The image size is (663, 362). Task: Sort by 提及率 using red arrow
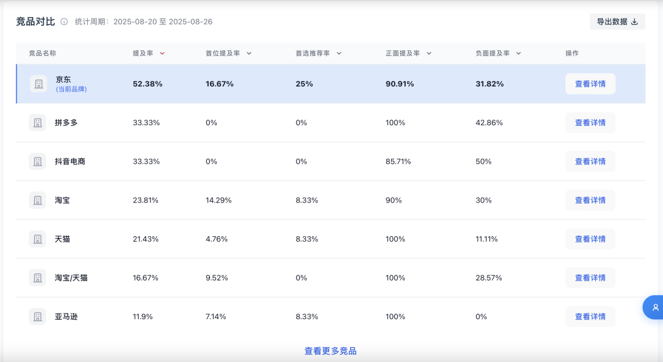tap(162, 53)
